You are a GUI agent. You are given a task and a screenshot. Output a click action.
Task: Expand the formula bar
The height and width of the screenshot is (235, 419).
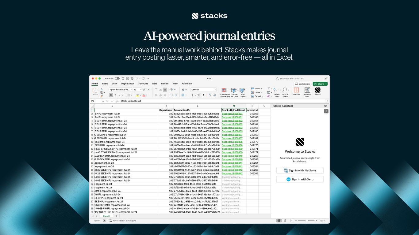327,101
